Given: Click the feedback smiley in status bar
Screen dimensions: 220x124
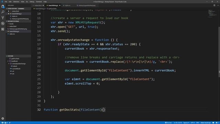Looking at the screenshot, I should point(213,123).
